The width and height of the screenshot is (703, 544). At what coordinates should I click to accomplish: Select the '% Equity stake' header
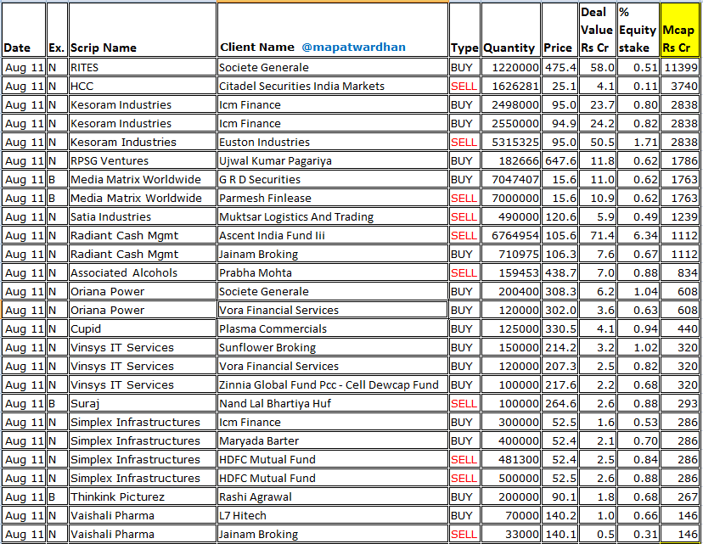click(638, 30)
